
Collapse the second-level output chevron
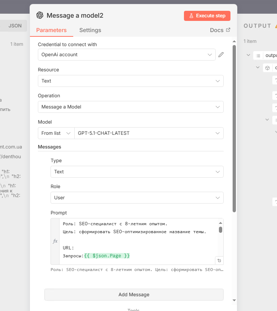258,67
